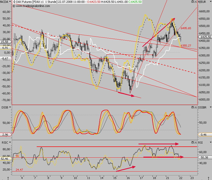Click the open value O:6423.50 in header
Image resolution: width=212 pixels, height=180 pixels.
click(x=94, y=2)
